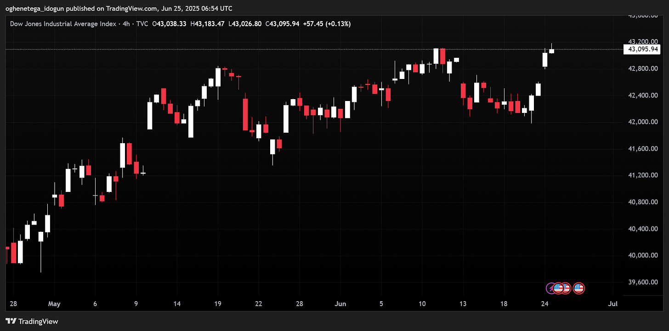
Task: Click the 43,200.00 price axis label
Action: tap(643, 42)
